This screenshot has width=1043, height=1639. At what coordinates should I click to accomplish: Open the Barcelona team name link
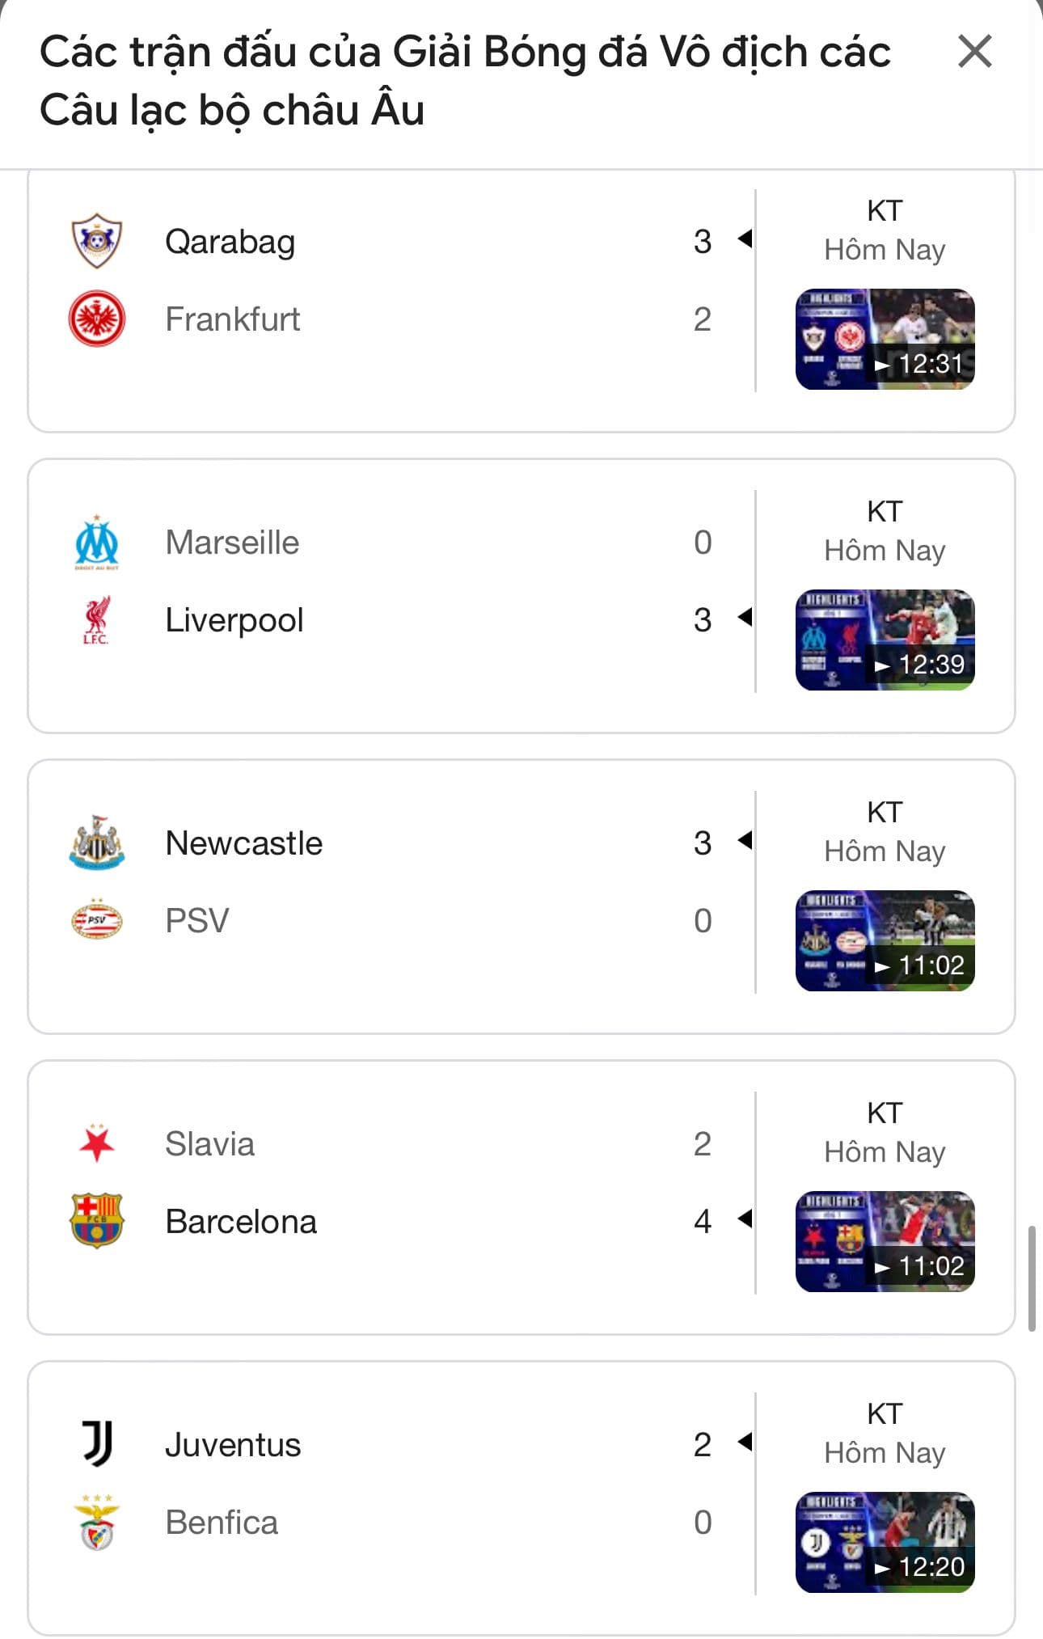[241, 1221]
